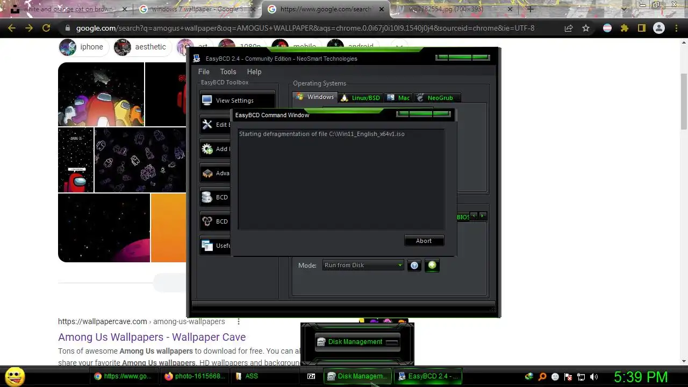Bookmark this page with the star icon
This screenshot has height=387, width=688.
click(586, 28)
